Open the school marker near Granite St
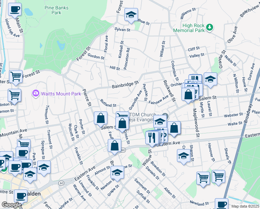 210,79
